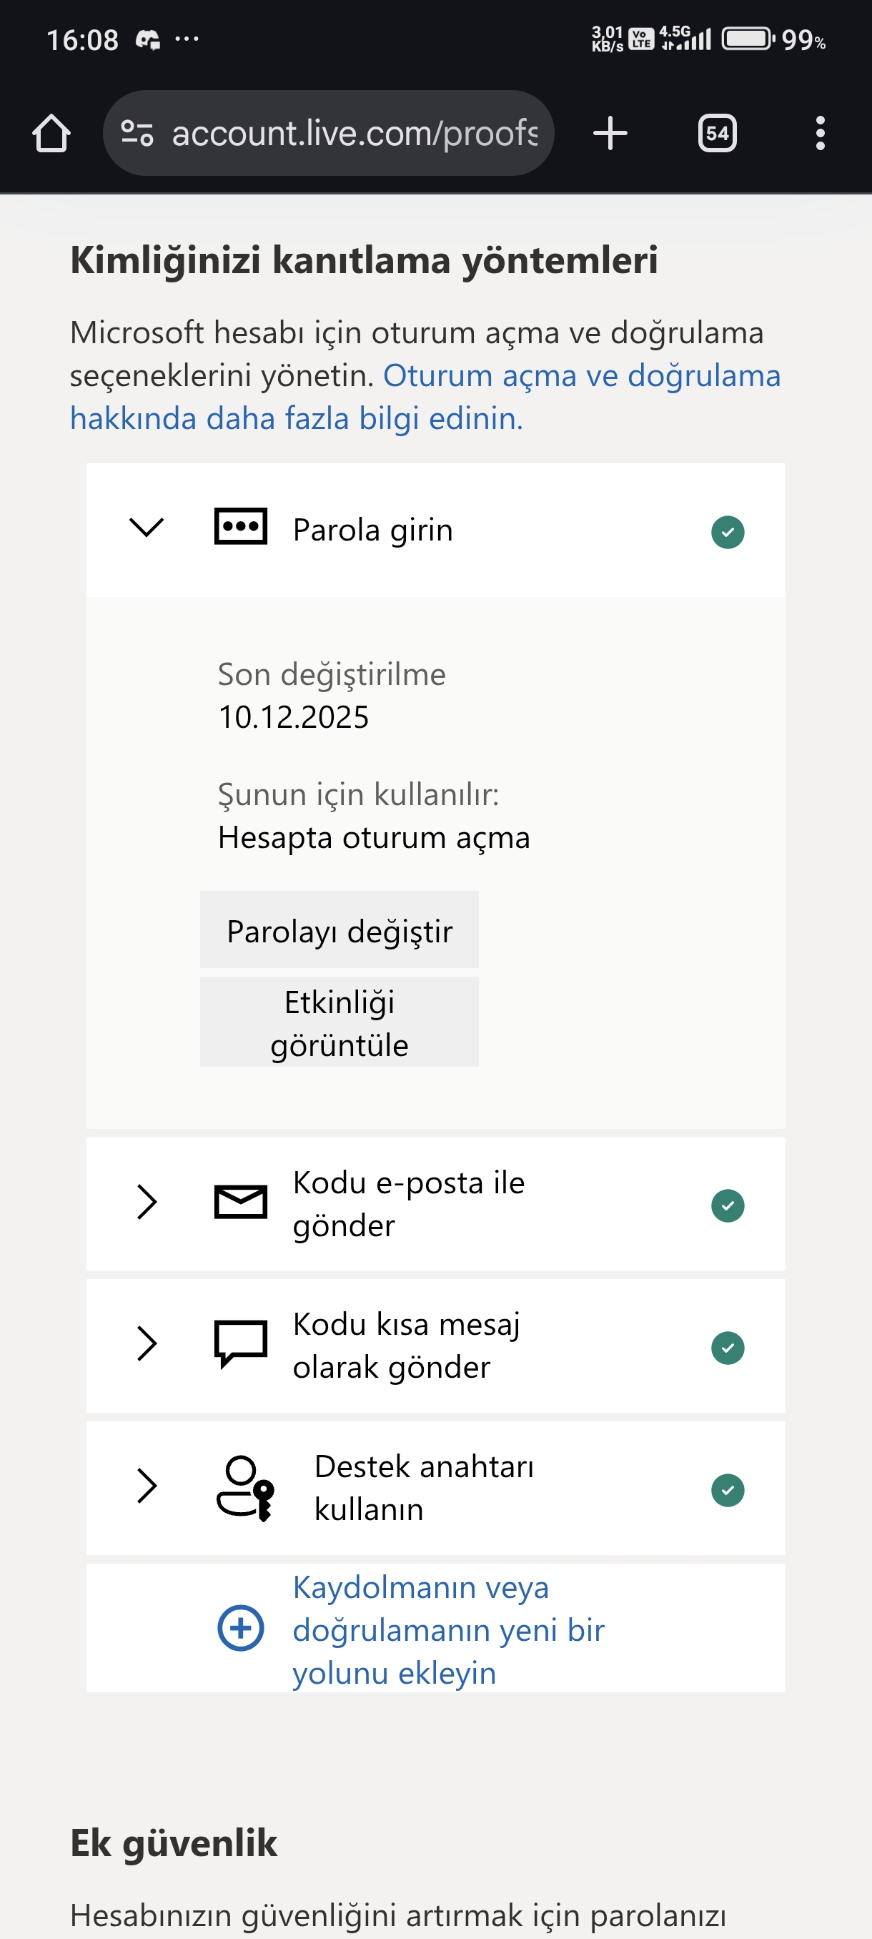
Task: Click the circled plus add-method icon
Action: point(241,1628)
